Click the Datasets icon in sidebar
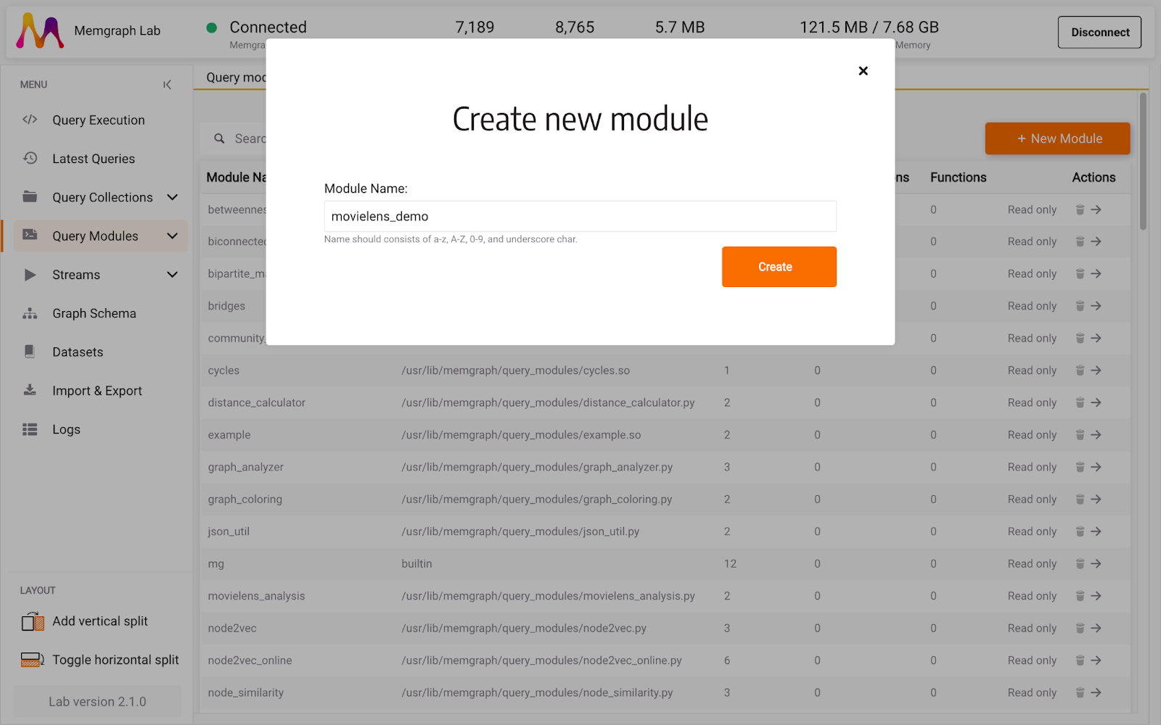 30,352
